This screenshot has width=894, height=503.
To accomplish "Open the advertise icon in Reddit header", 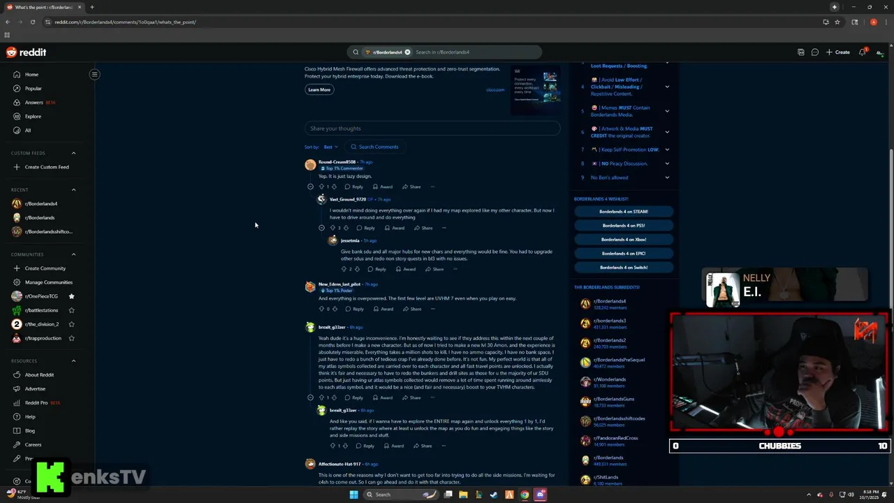I will point(801,52).
